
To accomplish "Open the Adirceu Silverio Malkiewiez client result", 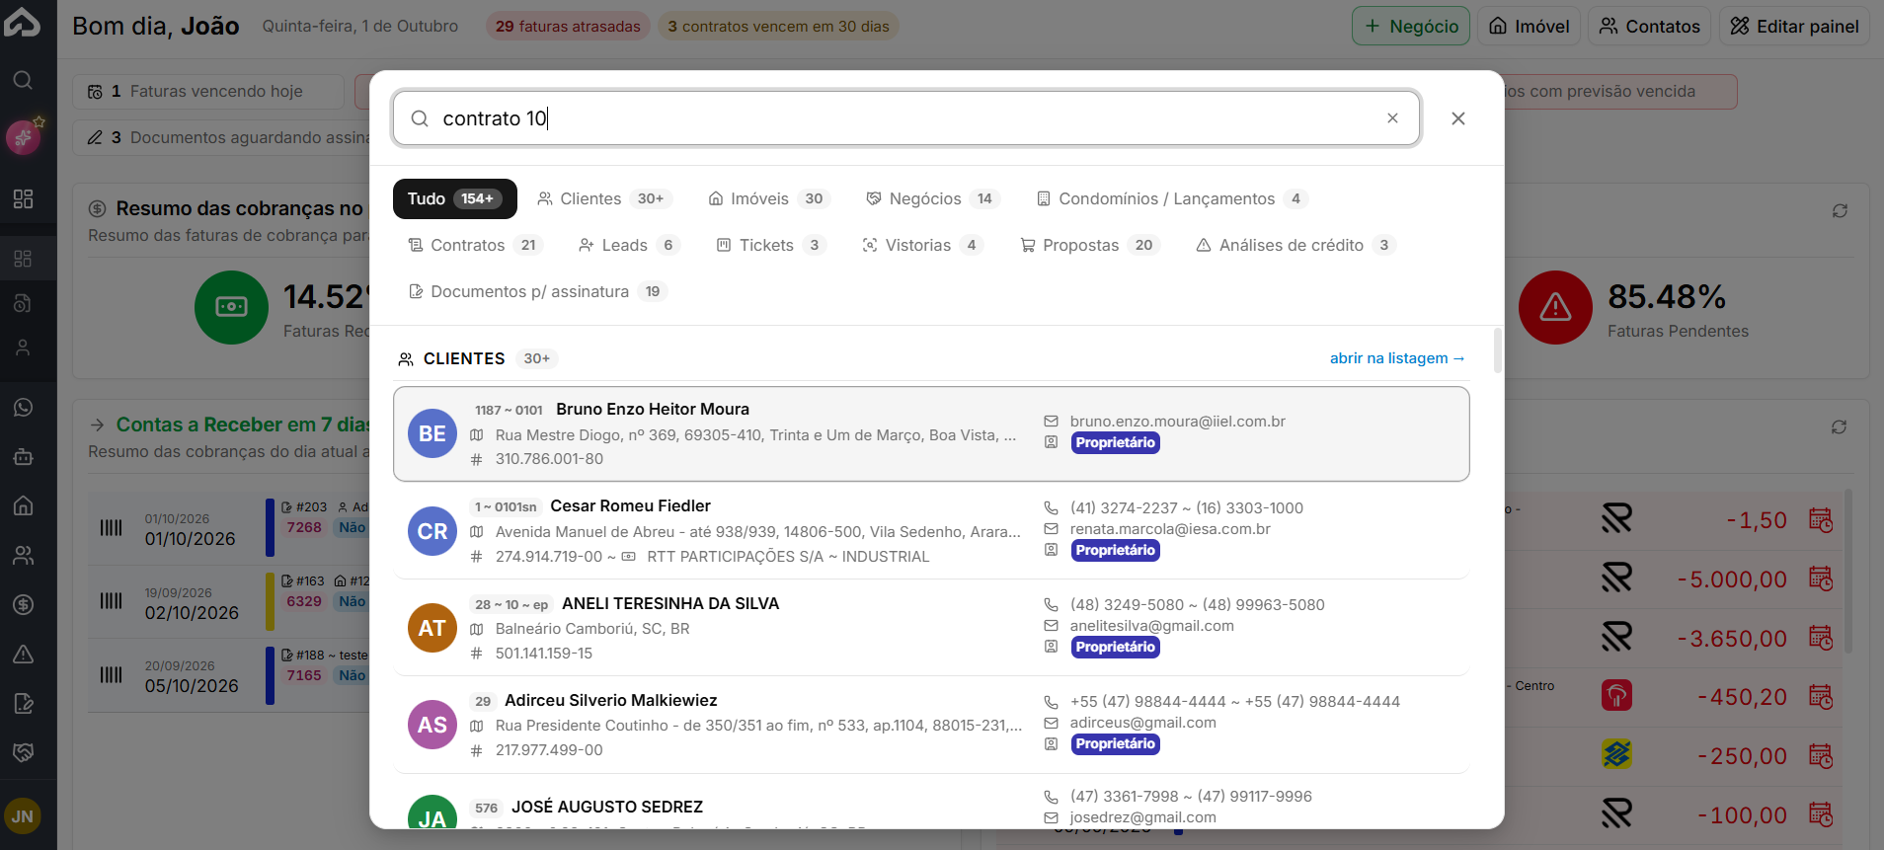I will (x=931, y=725).
